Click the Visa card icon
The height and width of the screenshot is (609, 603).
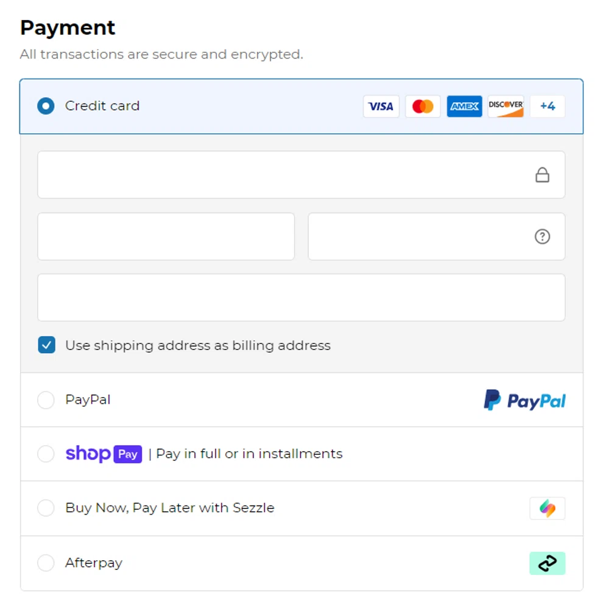point(381,107)
